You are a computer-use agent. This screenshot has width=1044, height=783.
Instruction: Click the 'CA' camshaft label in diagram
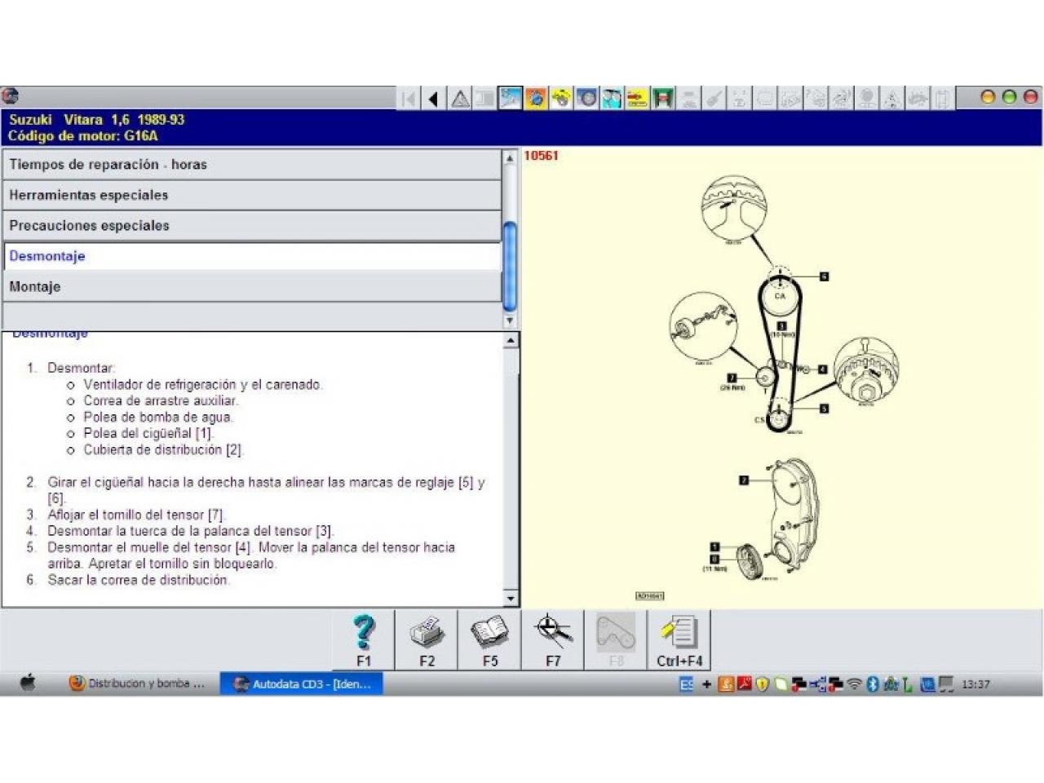(x=780, y=296)
